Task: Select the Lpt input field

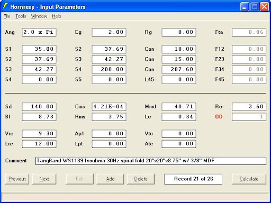Action: [109, 144]
